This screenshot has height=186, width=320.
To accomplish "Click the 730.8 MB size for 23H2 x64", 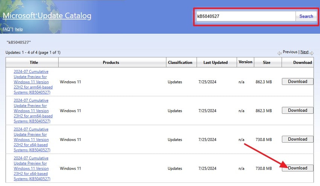I will tap(264, 168).
